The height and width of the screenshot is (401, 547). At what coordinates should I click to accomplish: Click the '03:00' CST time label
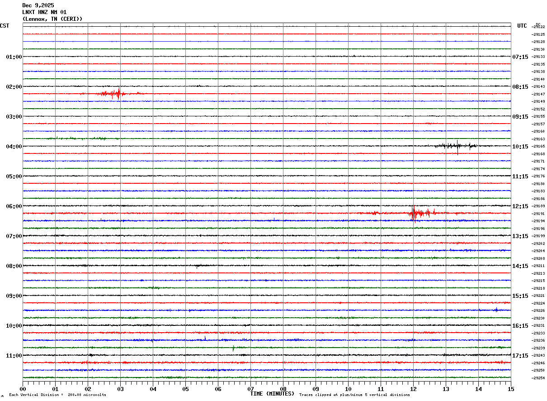coord(14,117)
